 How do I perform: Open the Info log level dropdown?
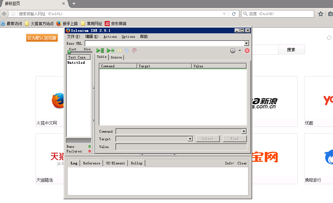(x=229, y=163)
